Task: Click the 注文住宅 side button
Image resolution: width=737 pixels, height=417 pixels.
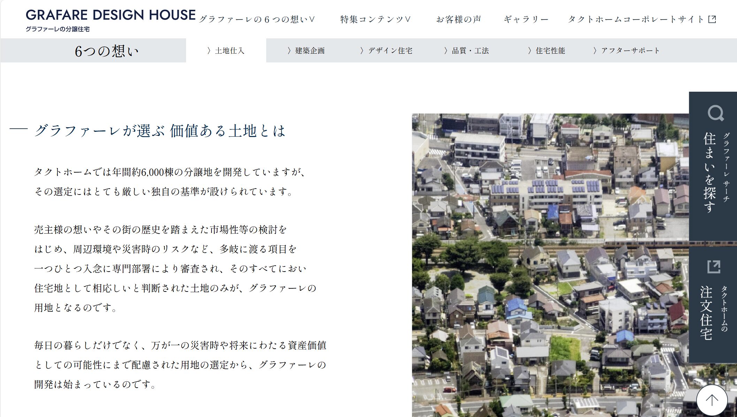Action: tap(707, 313)
